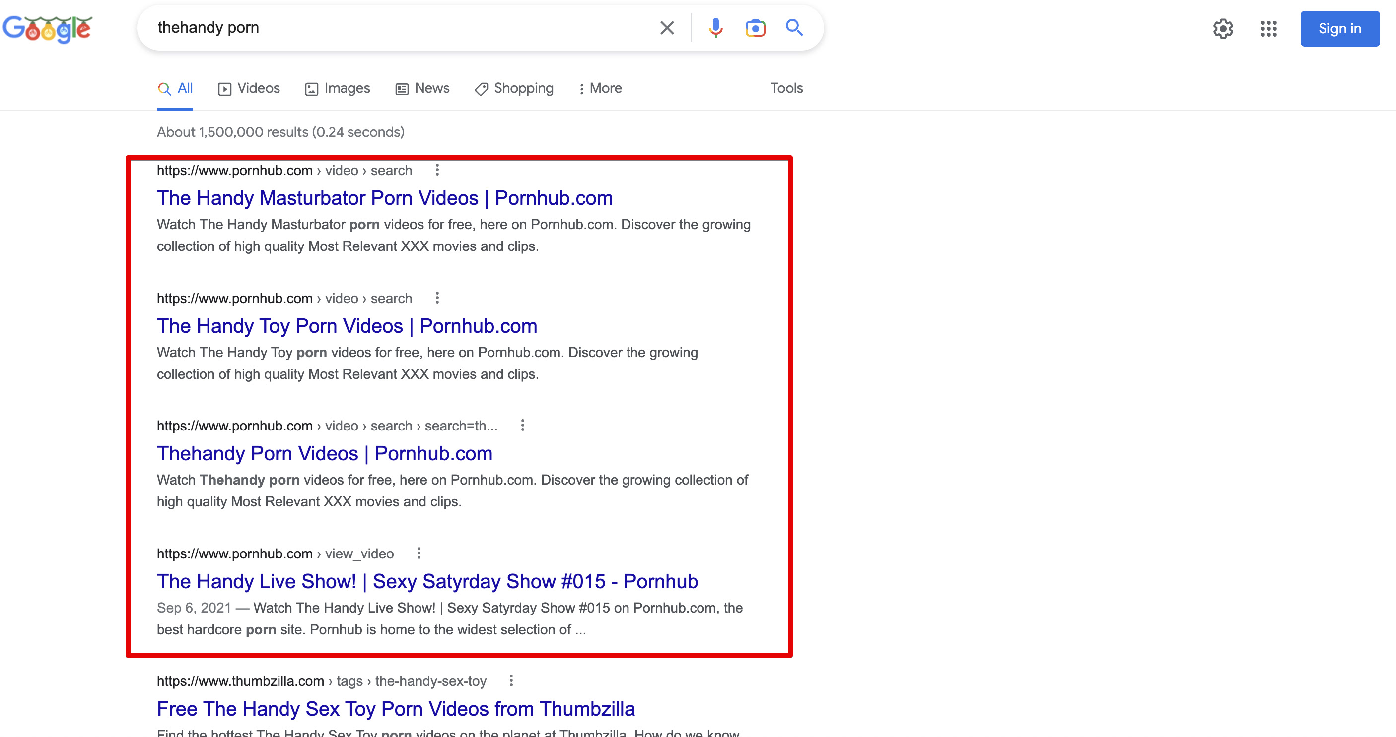Click the three-dot menu next to second result
Viewport: 1396px width, 737px height.
click(x=438, y=297)
